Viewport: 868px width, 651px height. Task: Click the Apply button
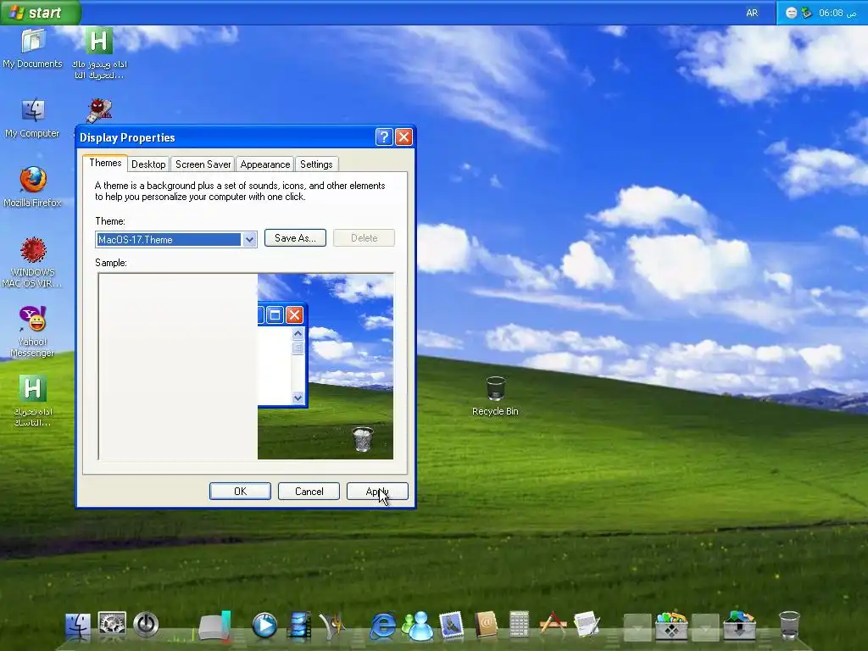[377, 491]
